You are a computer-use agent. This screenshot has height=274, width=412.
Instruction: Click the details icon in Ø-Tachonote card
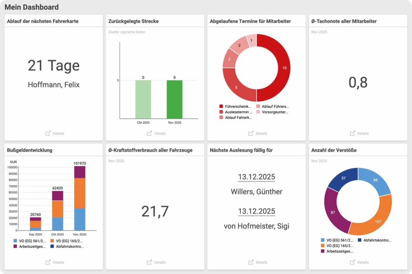tap(352, 134)
